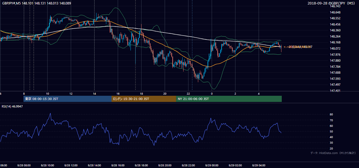
Task: Click hour label 10 under the price chart
Action: coord(47,94)
